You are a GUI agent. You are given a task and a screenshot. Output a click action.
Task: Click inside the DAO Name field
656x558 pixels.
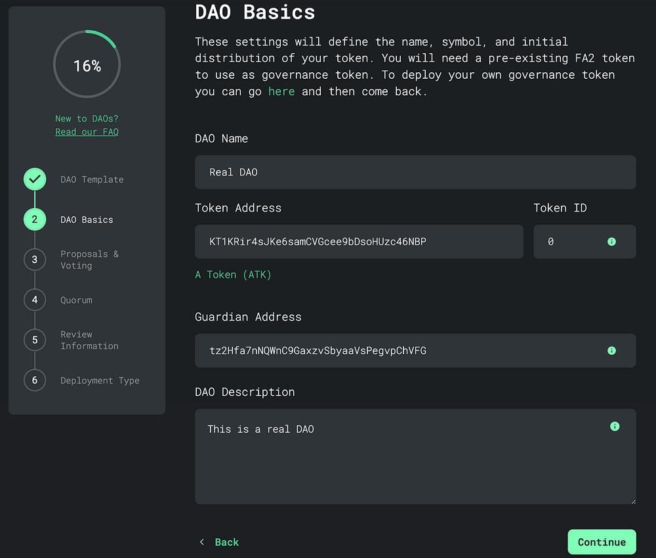[x=415, y=172]
